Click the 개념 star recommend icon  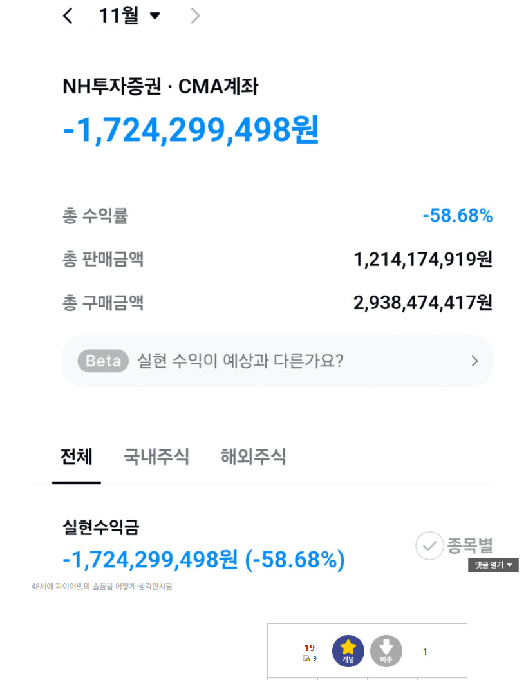click(x=348, y=650)
